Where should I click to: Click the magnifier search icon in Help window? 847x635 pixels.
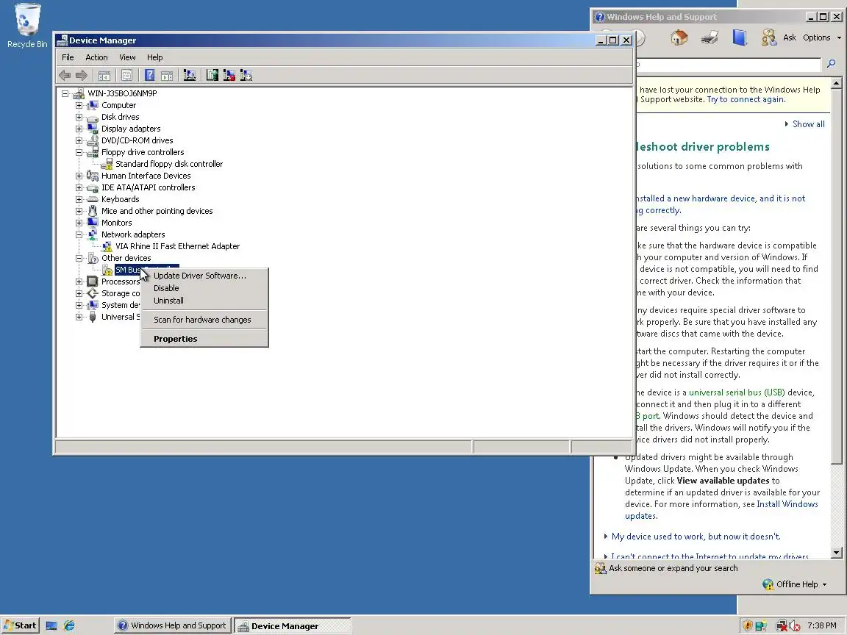[x=832, y=64]
